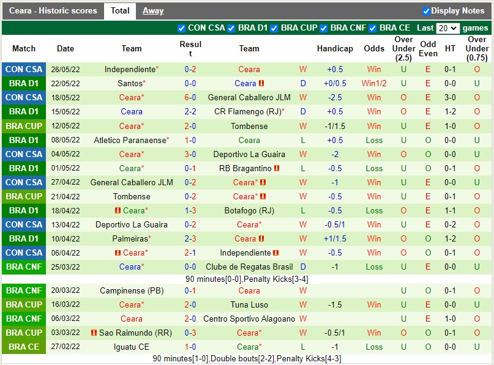Click the Campinense (PB) team name
Screen dimensions: 494x365
coord(132,291)
